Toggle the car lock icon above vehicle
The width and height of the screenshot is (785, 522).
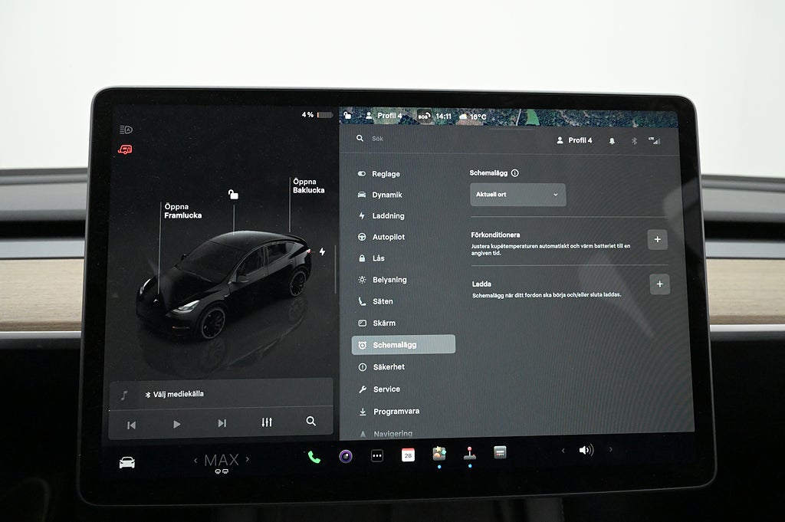[233, 195]
